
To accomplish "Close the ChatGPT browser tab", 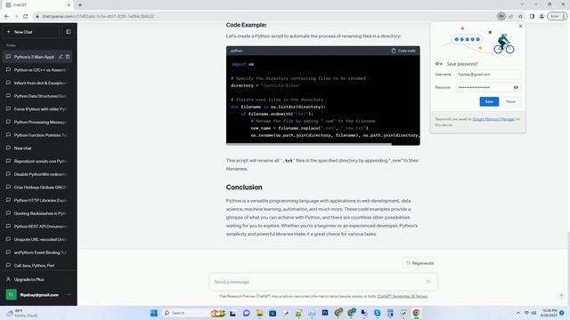I will [x=69, y=5].
